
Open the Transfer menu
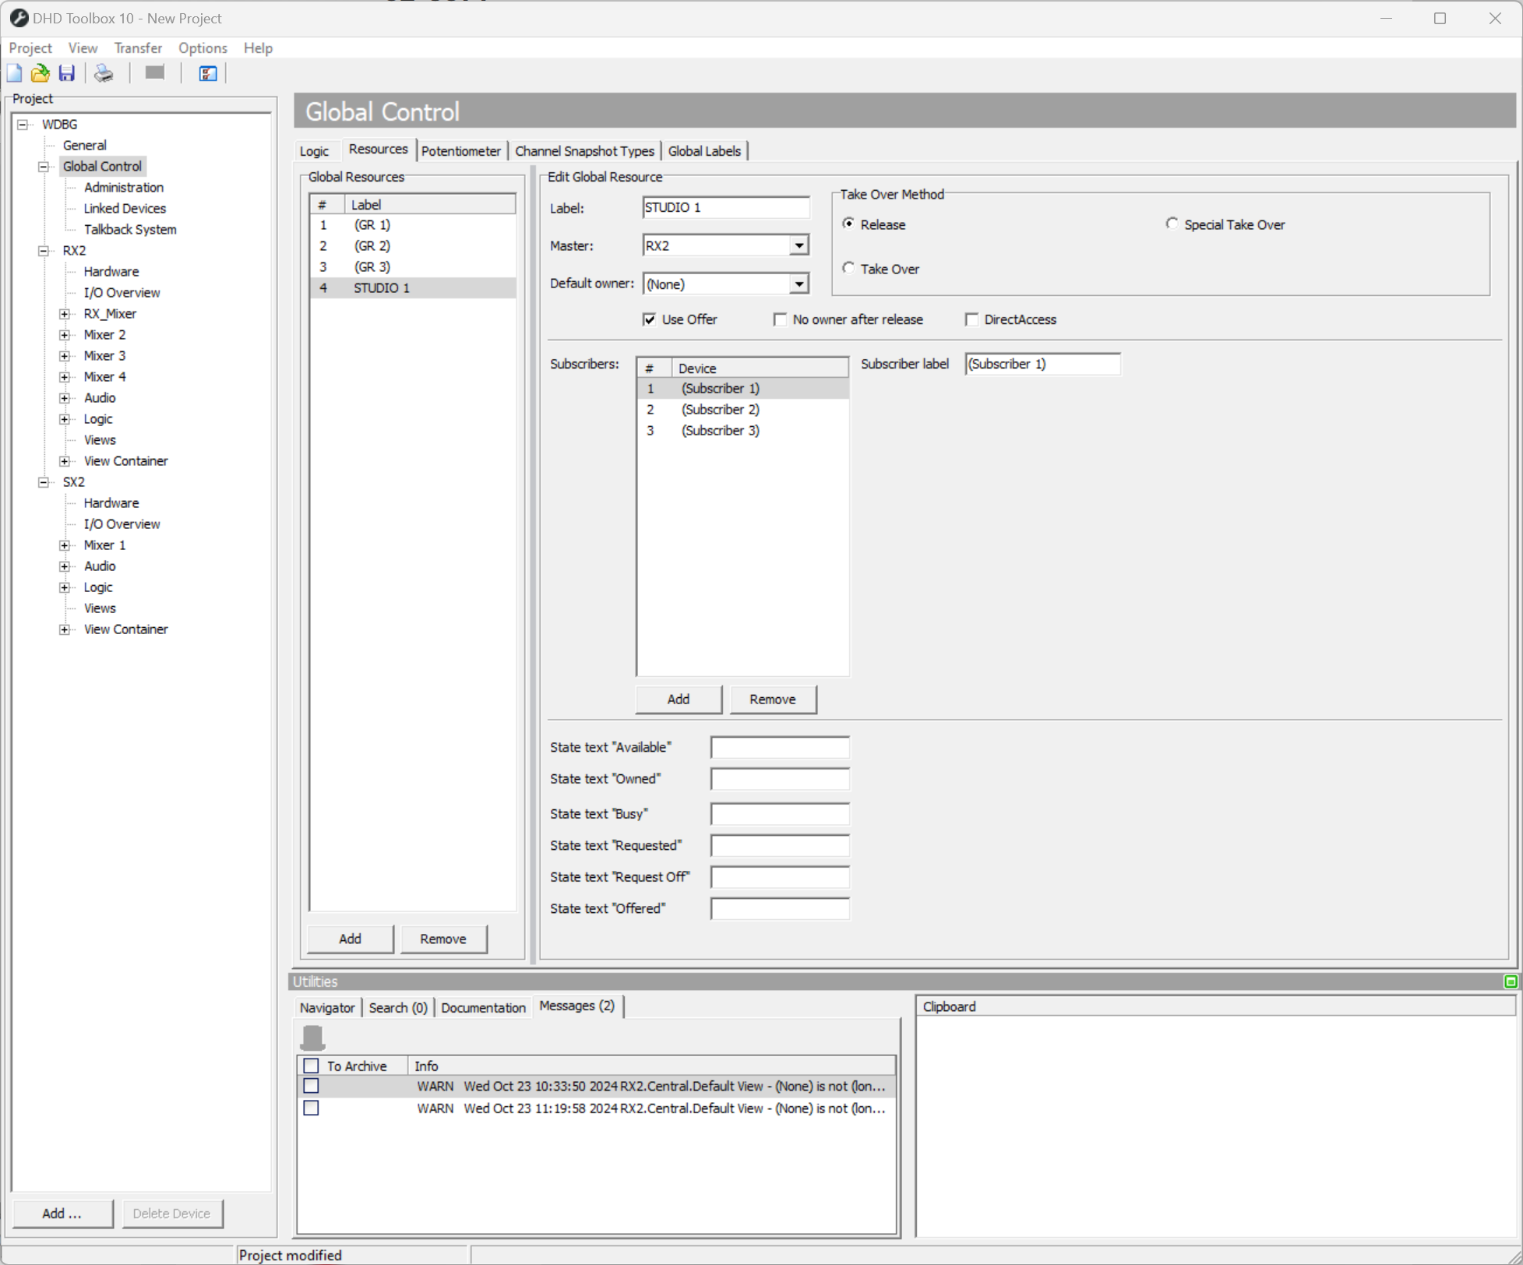[138, 48]
